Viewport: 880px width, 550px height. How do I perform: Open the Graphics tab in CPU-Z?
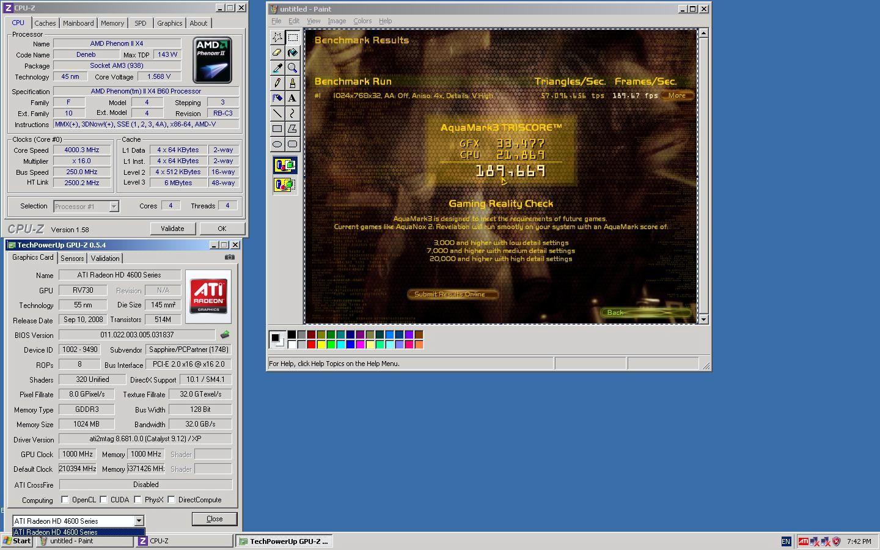click(x=170, y=23)
